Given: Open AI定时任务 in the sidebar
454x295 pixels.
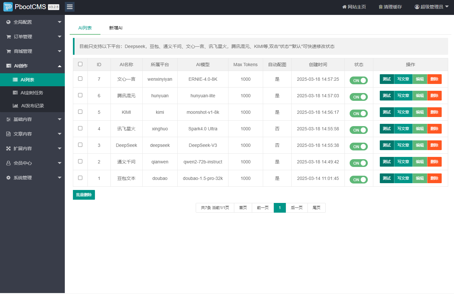Looking at the screenshot, I should click(x=32, y=93).
